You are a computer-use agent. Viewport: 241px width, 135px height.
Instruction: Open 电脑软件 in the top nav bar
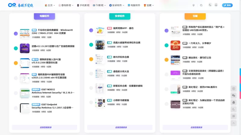click(x=135, y=5)
